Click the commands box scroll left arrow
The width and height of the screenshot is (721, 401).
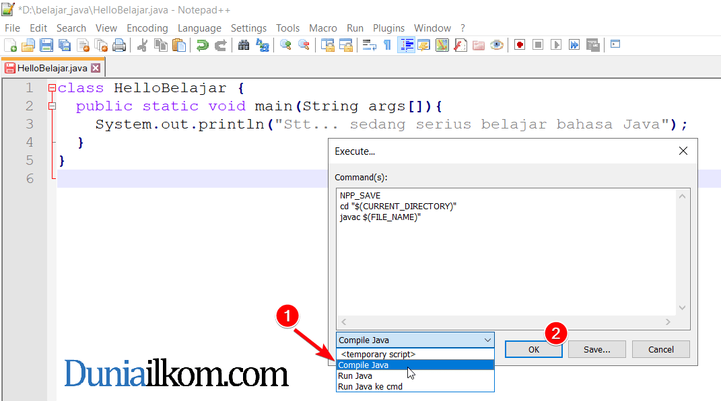pos(344,322)
